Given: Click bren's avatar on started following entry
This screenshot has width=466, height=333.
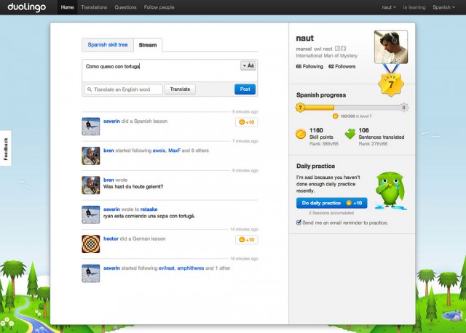Looking at the screenshot, I should pyautogui.click(x=90, y=156).
